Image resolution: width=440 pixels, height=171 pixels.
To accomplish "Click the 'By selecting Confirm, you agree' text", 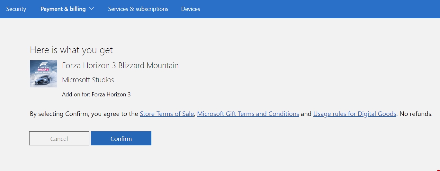I will coord(84,114).
